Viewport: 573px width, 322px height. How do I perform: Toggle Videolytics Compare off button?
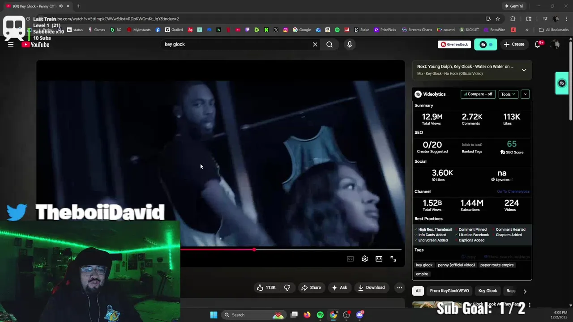pyautogui.click(x=478, y=94)
